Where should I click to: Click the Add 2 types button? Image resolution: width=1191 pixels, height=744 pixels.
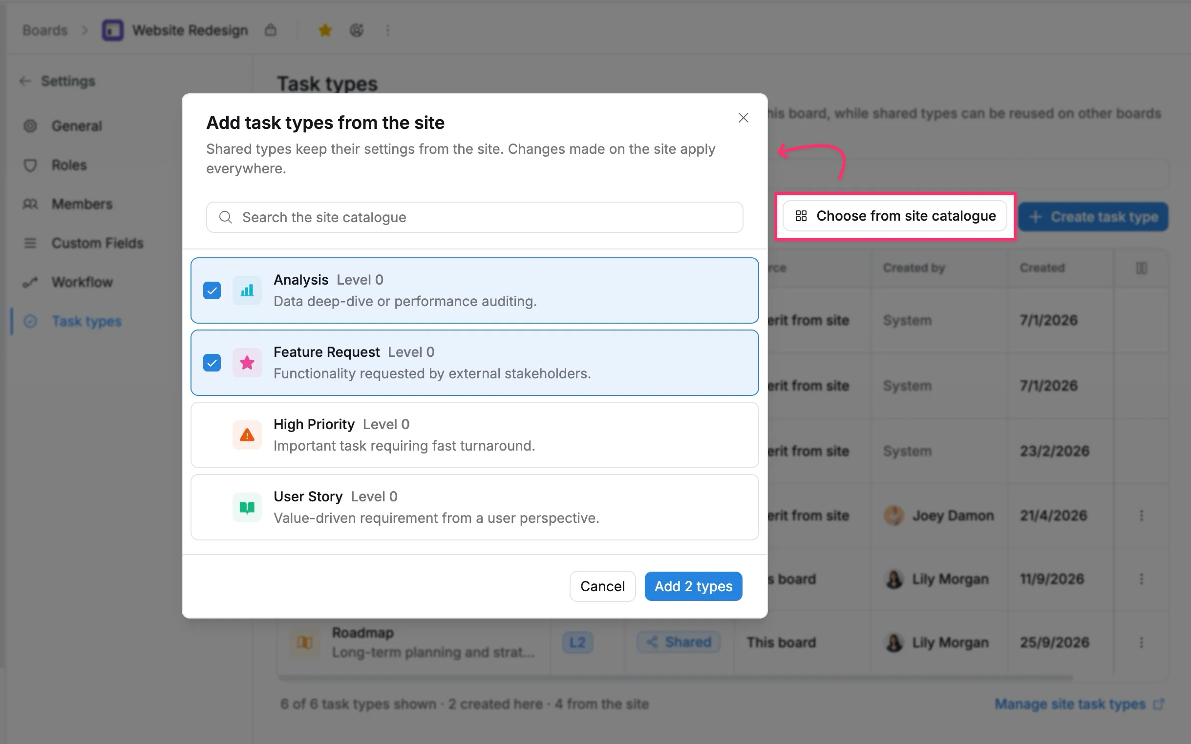(x=693, y=586)
